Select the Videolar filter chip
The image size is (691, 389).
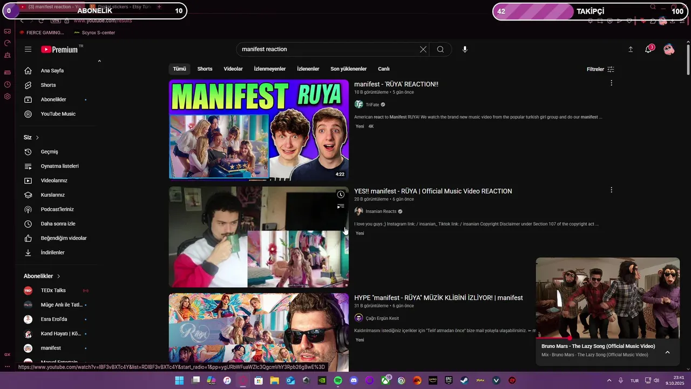(233, 69)
